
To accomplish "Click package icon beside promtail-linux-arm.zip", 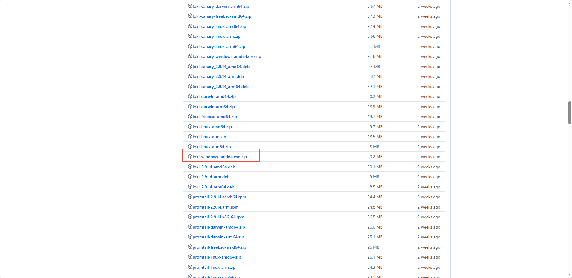I will coord(190,267).
